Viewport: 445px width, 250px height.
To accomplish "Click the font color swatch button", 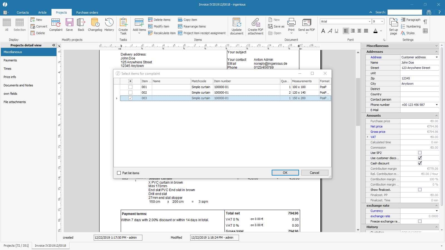I will [375, 31].
